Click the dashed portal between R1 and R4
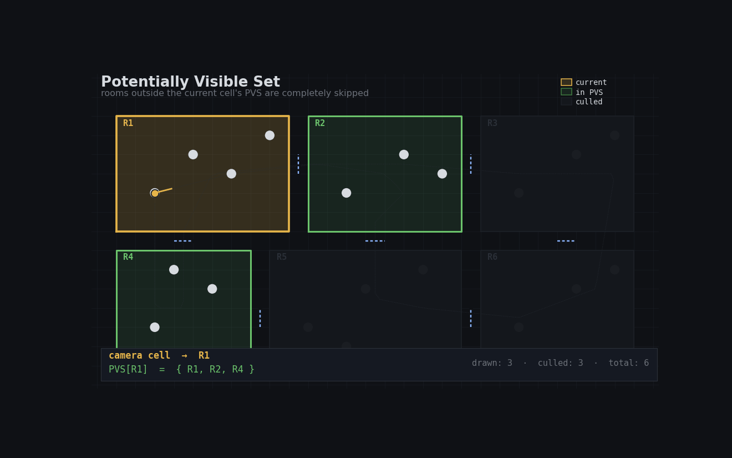Viewport: 732px width, 458px height. click(182, 241)
